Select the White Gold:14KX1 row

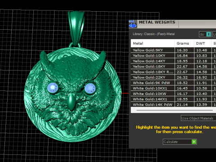tap(173, 99)
